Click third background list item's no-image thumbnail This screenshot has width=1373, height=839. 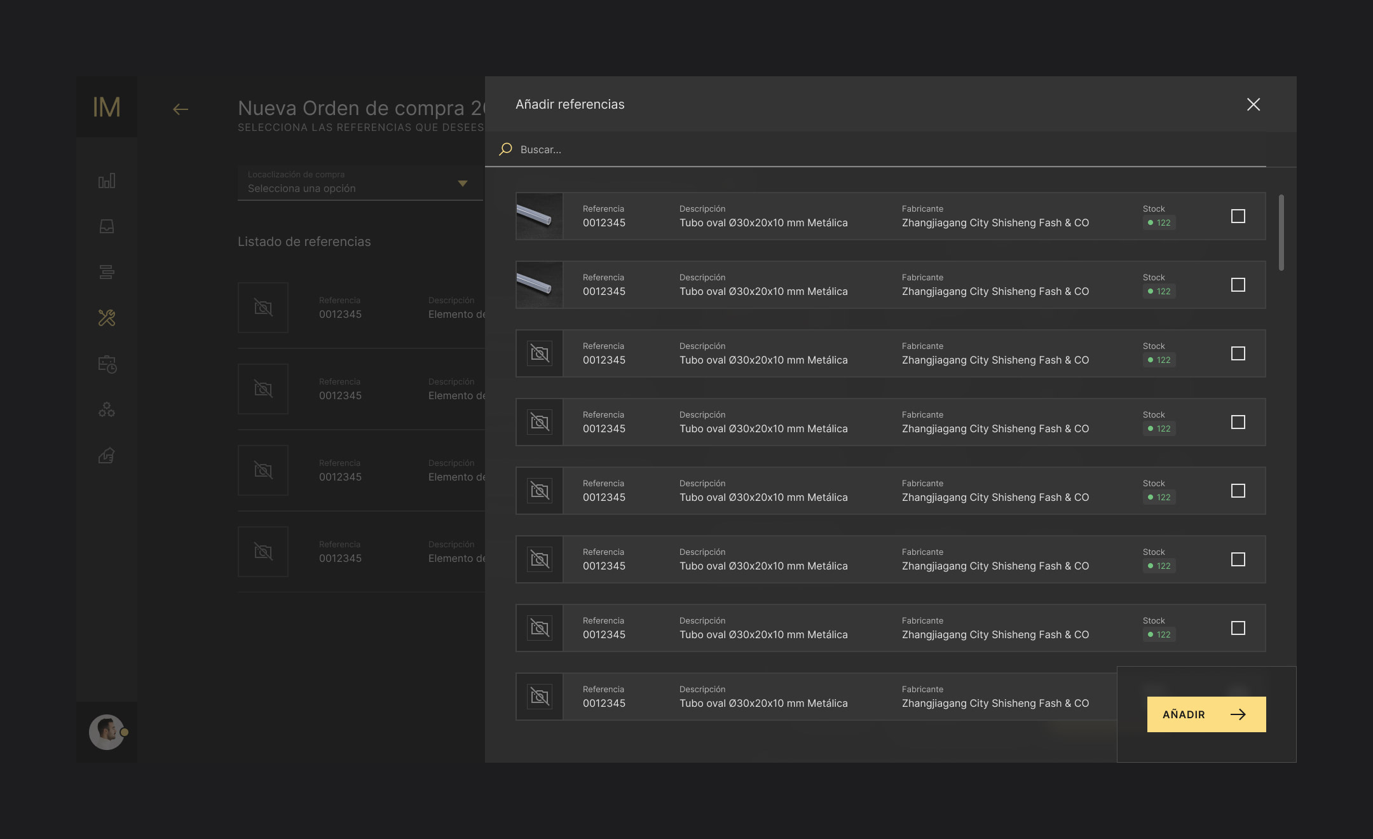pos(263,470)
